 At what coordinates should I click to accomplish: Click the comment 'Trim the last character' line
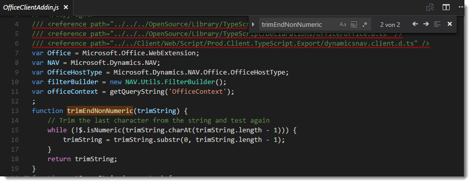[159, 121]
